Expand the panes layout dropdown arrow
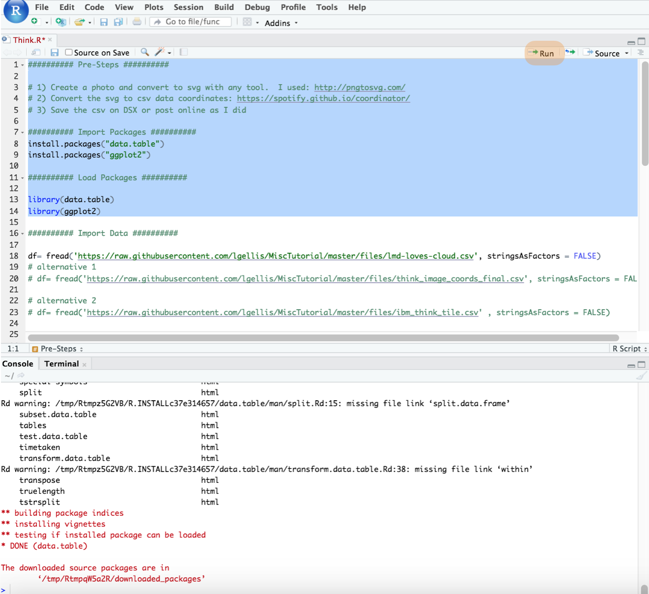Screen dimensions: 649x594 point(257,23)
